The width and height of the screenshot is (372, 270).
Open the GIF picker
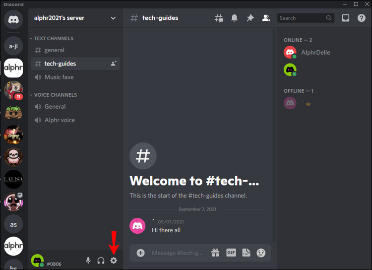(231, 253)
